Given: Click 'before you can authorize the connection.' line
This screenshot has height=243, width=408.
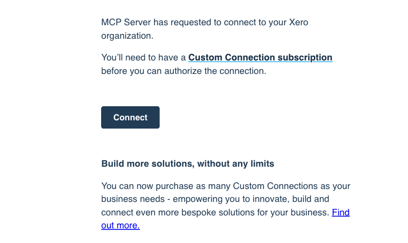Looking at the screenshot, I should tap(183, 71).
